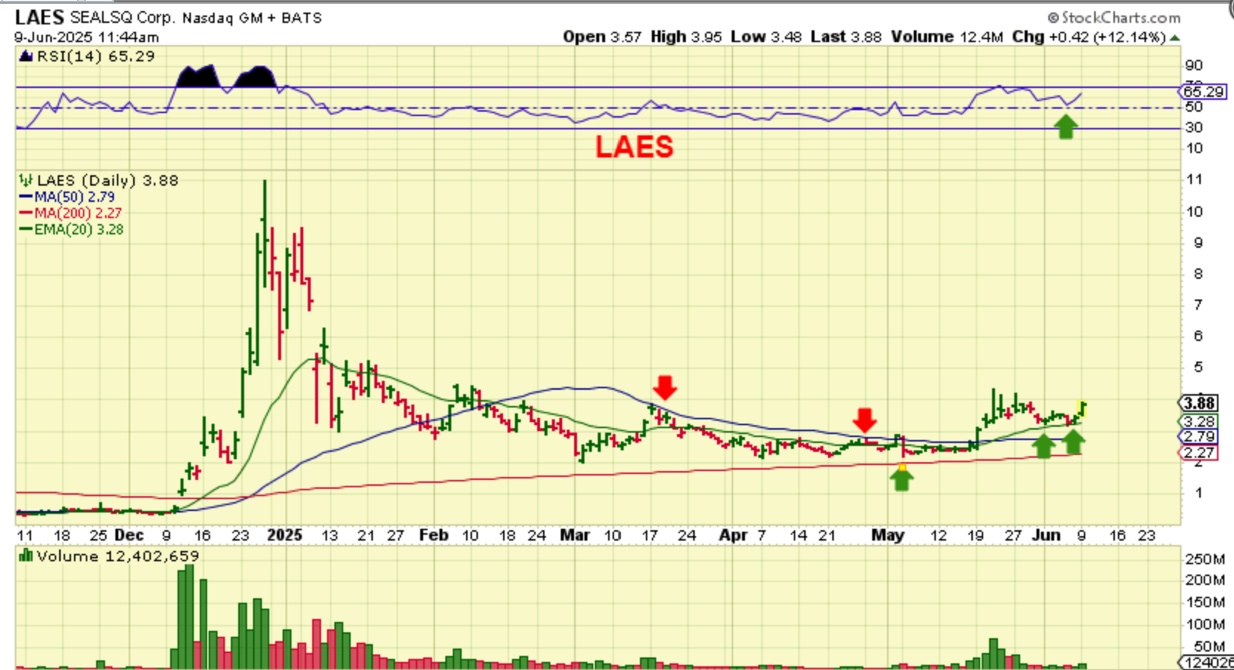Click the 2.79 MA(50) tag on the price axis
The image size is (1234, 670).
1199,436
